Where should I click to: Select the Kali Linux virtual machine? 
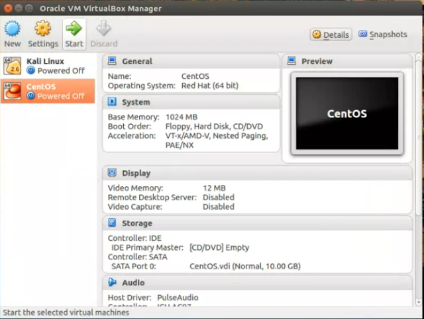[x=48, y=66]
